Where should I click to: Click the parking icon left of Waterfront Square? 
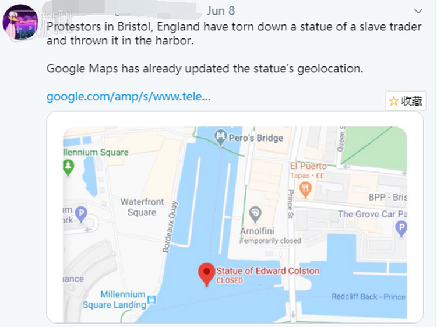click(81, 215)
